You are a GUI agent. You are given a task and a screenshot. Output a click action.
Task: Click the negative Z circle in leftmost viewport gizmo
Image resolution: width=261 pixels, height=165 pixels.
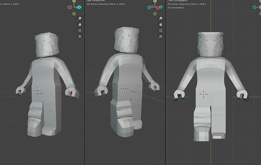74,14
